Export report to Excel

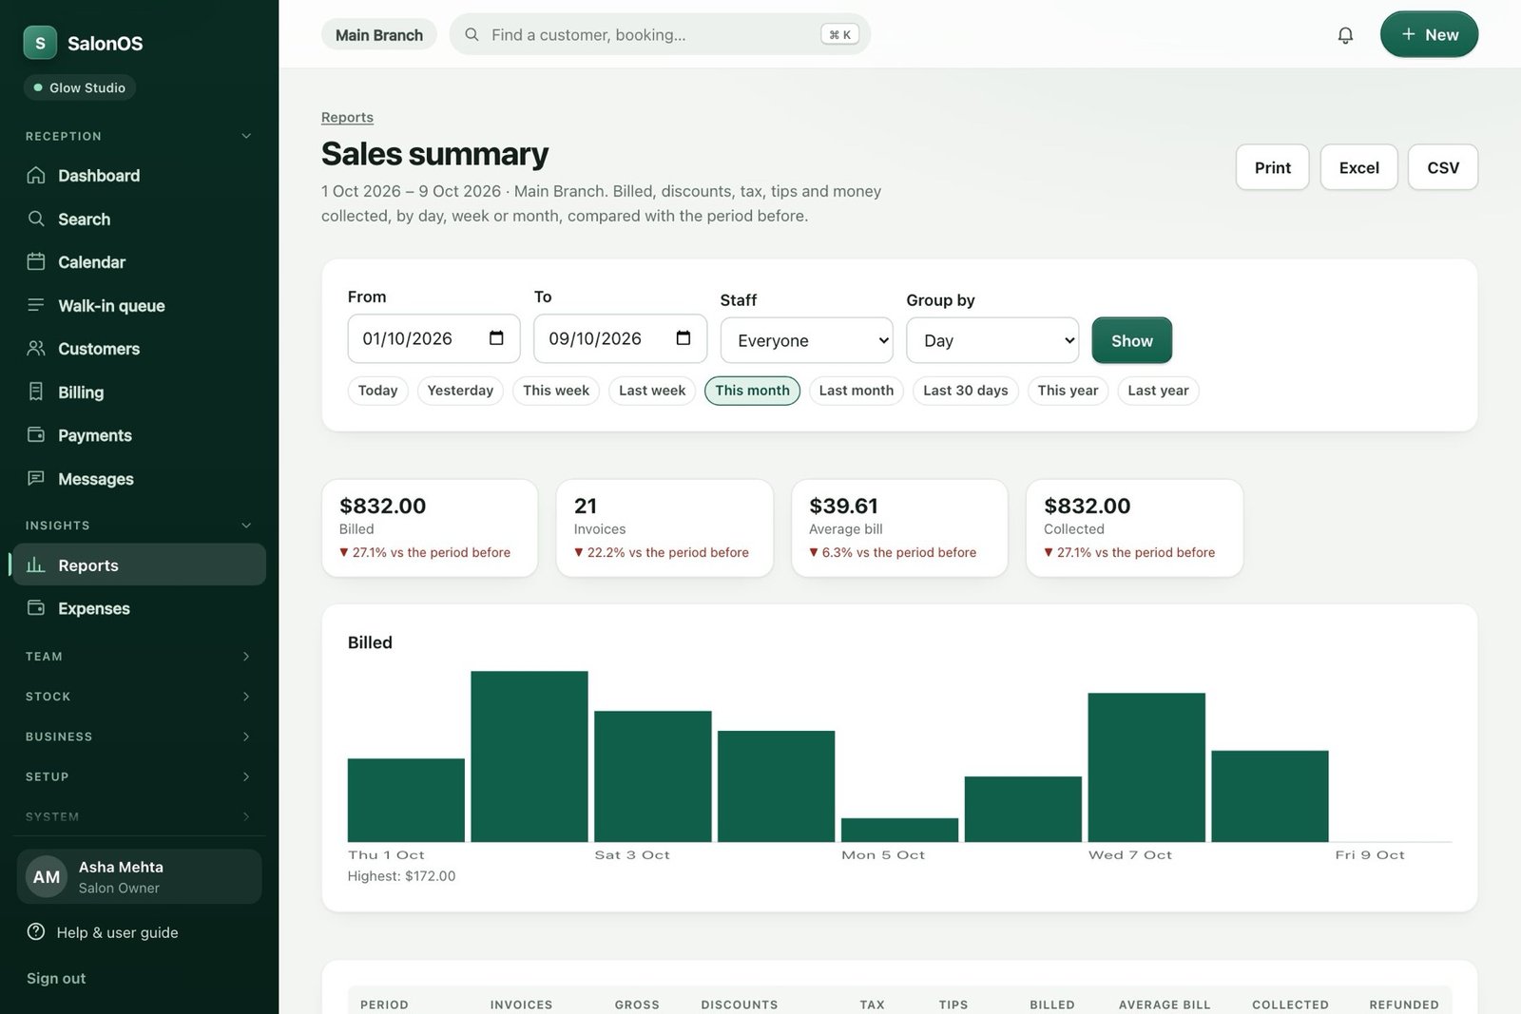tap(1358, 167)
